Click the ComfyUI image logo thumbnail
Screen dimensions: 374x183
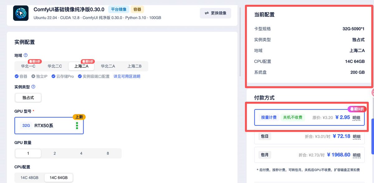point(21,13)
